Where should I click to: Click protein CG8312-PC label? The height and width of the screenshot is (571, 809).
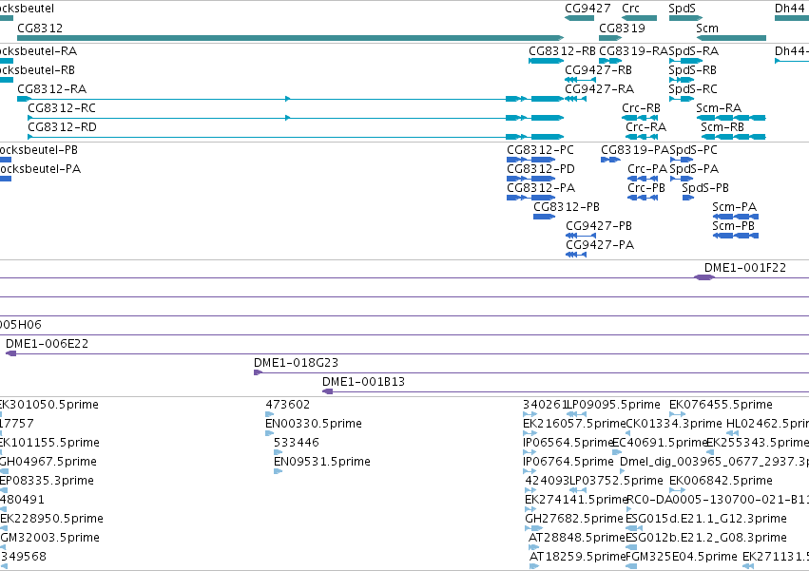pyautogui.click(x=540, y=149)
